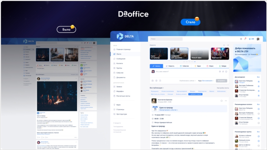Screen dimensions: 267x150
Task: Open Техподдержка link in sidebar footer
Action: coord(118,127)
